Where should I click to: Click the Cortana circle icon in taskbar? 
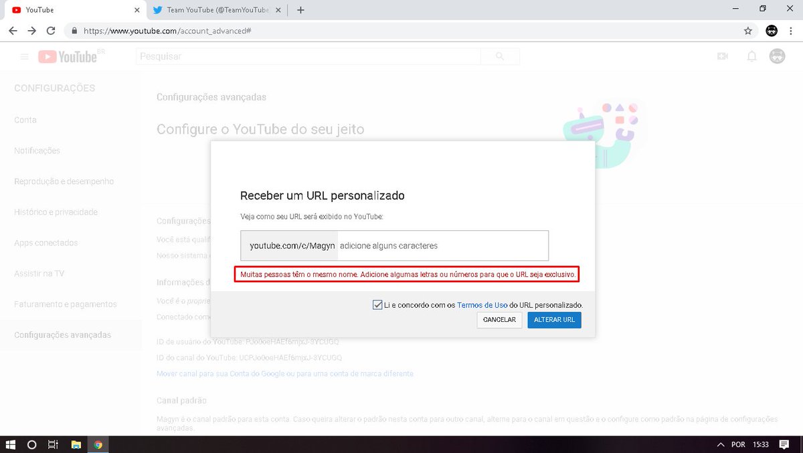click(x=31, y=444)
